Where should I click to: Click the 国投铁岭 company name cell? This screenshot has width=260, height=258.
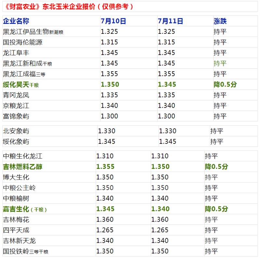pyautogui.click(x=25, y=251)
